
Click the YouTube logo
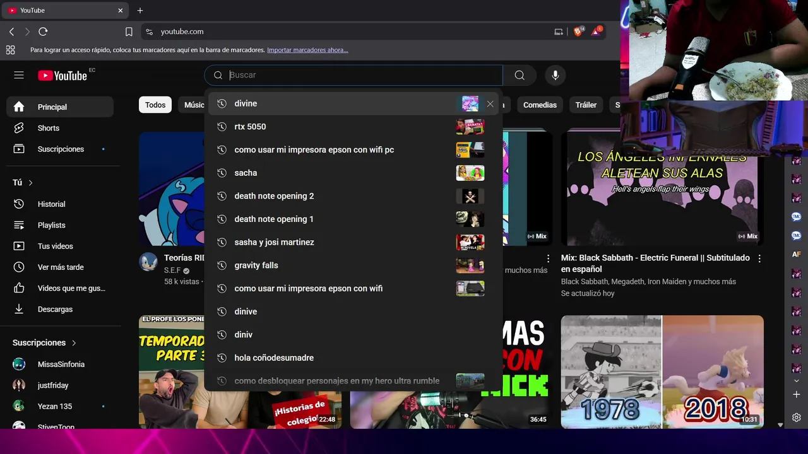click(62, 76)
